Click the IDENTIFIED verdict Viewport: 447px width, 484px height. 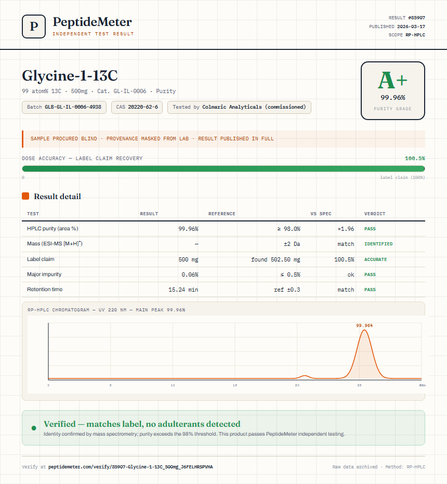[x=378, y=244]
